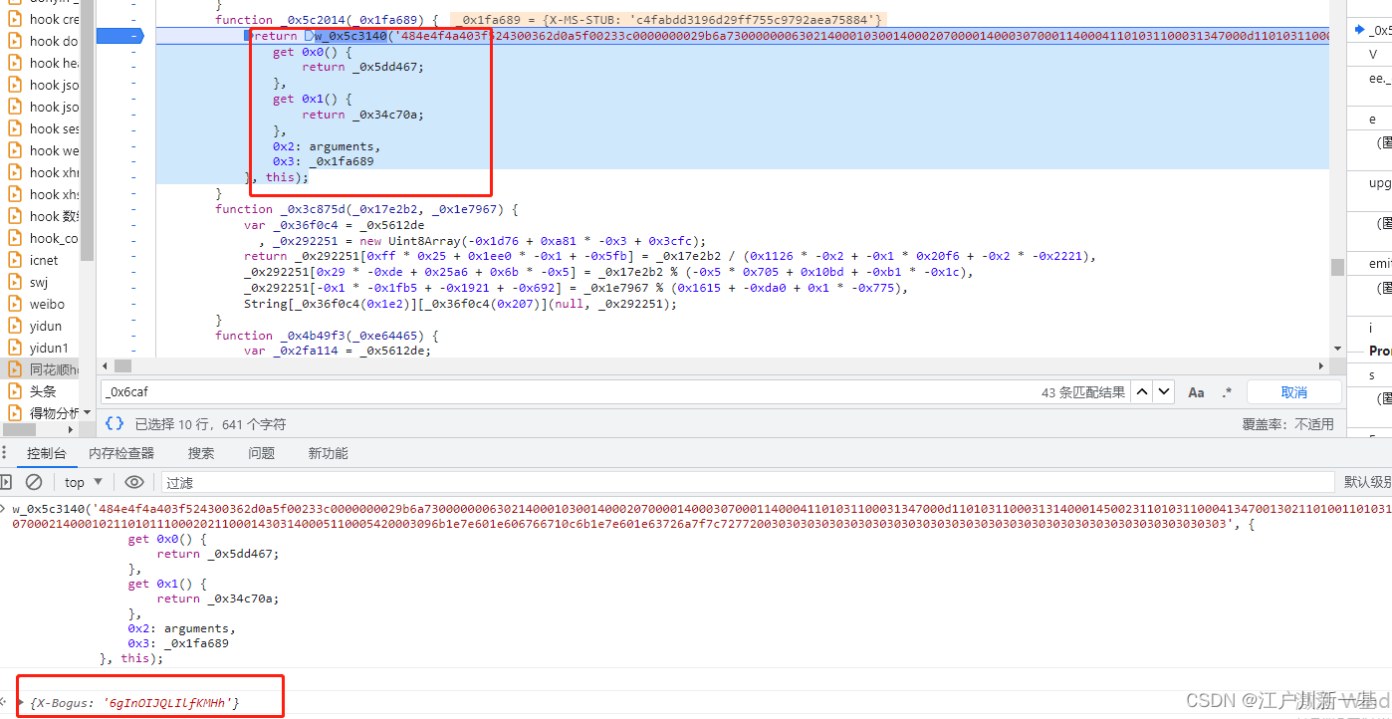1392x719 pixels.
Task: Click the snippet icon next to icnet
Action: (15, 260)
